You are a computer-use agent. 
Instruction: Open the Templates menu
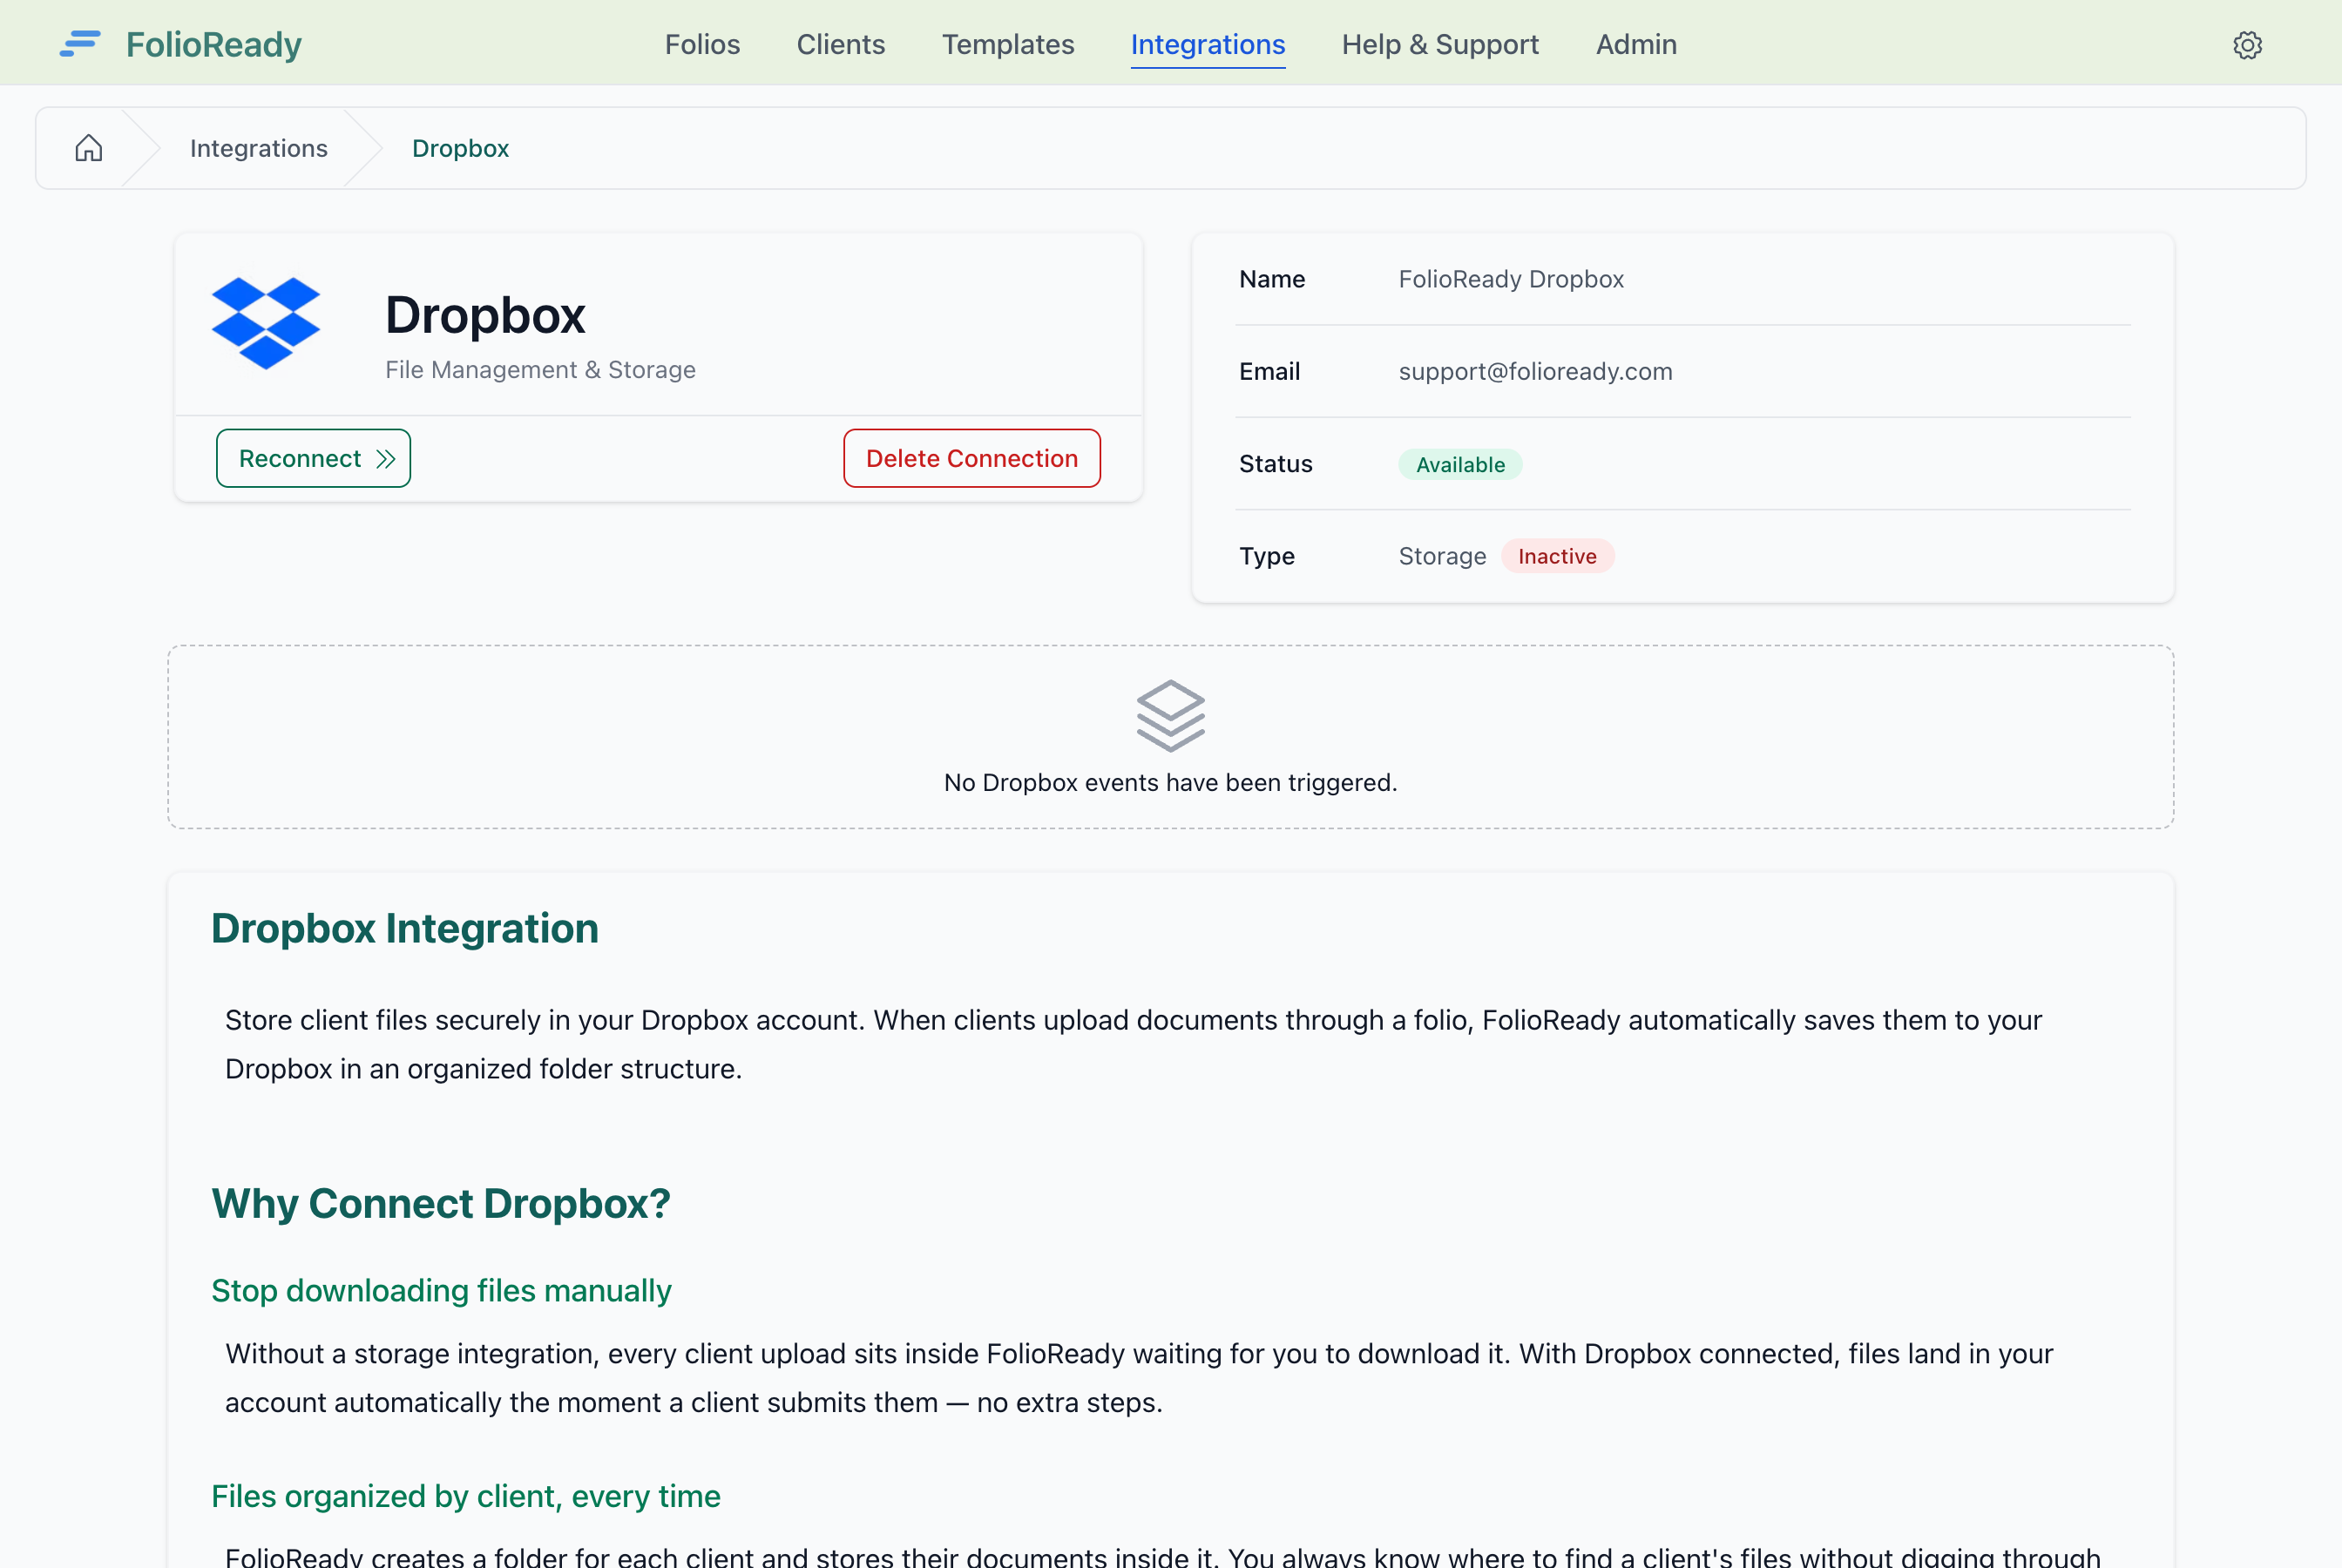[x=1007, y=44]
